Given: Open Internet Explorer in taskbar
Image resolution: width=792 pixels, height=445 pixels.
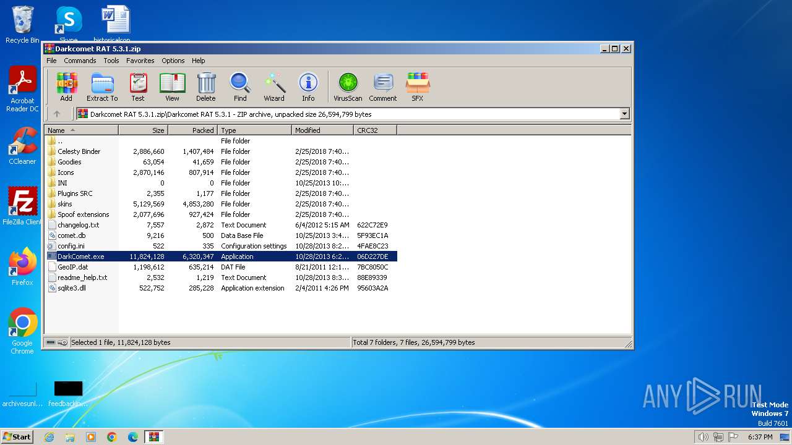Looking at the screenshot, I should click(x=49, y=437).
